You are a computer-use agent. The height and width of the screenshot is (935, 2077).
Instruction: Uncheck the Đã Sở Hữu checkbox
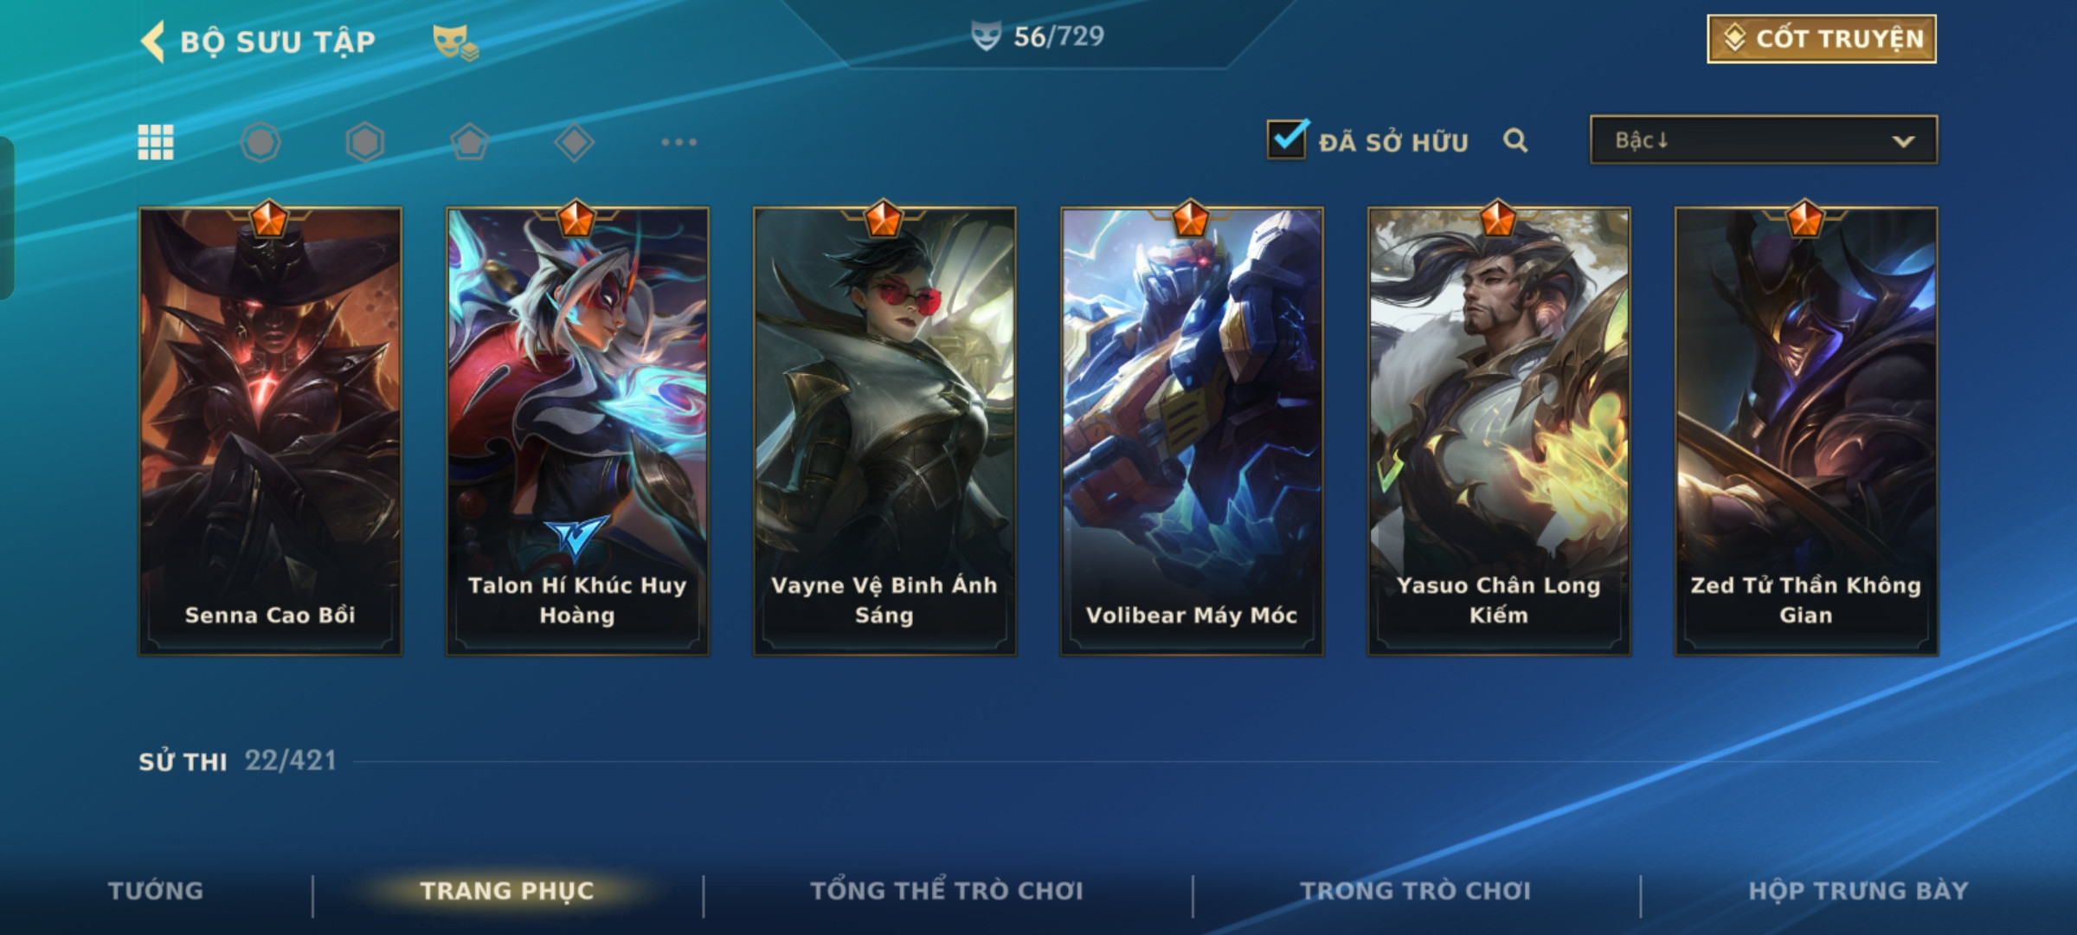click(x=1287, y=139)
